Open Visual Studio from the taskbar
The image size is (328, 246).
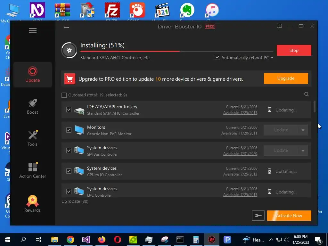tap(86, 240)
